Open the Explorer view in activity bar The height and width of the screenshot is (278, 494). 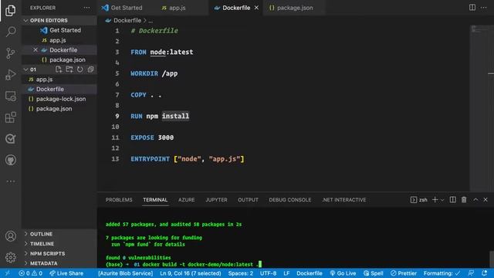point(10,10)
